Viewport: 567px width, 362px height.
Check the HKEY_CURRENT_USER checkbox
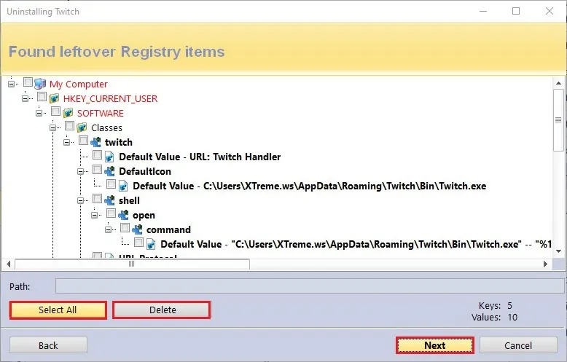(x=42, y=96)
